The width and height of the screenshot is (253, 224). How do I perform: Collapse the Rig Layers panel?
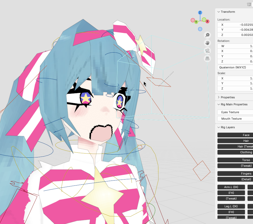219,127
